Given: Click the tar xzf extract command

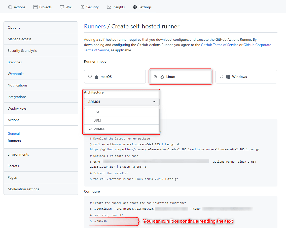Looking at the screenshot, I should pyautogui.click(x=134, y=179).
